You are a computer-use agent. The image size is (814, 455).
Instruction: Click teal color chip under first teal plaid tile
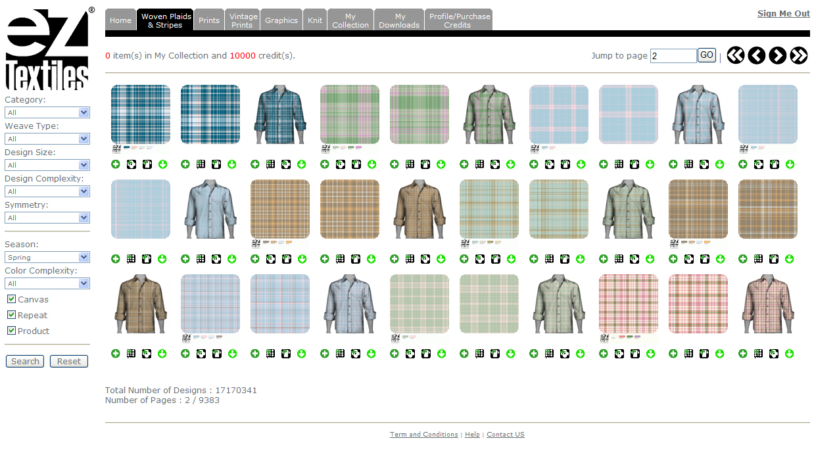(x=127, y=147)
